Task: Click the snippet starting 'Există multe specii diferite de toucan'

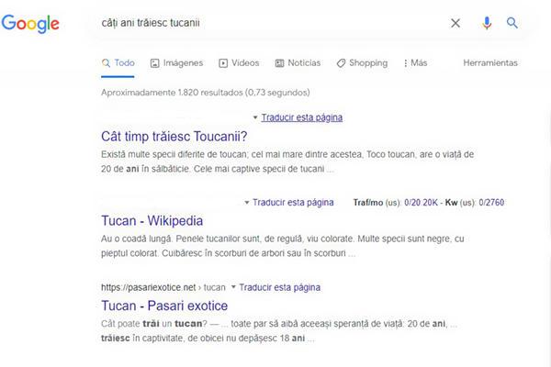Action: click(287, 161)
